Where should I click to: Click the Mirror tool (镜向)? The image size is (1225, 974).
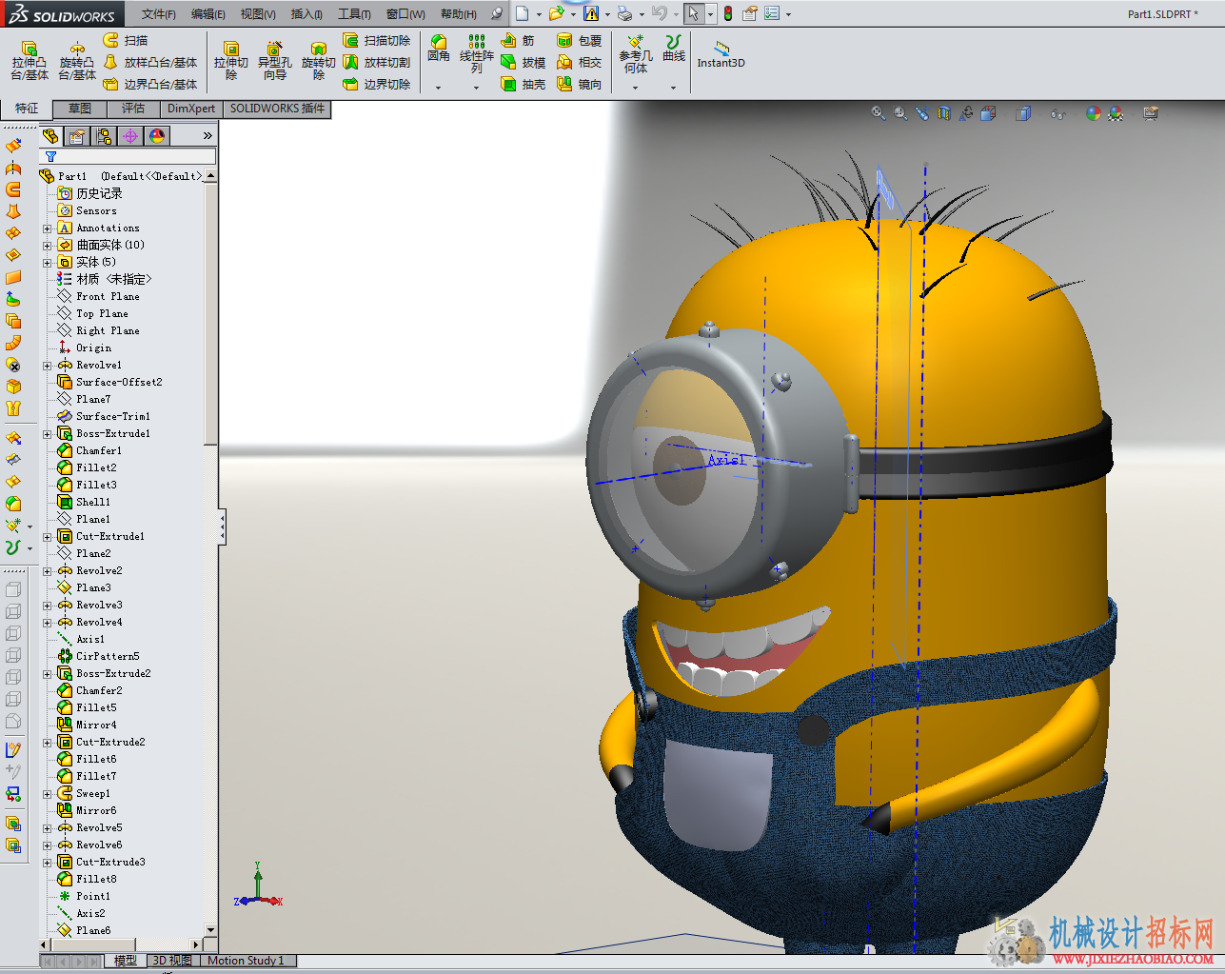point(580,84)
